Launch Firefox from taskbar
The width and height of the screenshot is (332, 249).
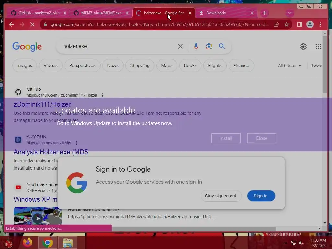[28, 243]
